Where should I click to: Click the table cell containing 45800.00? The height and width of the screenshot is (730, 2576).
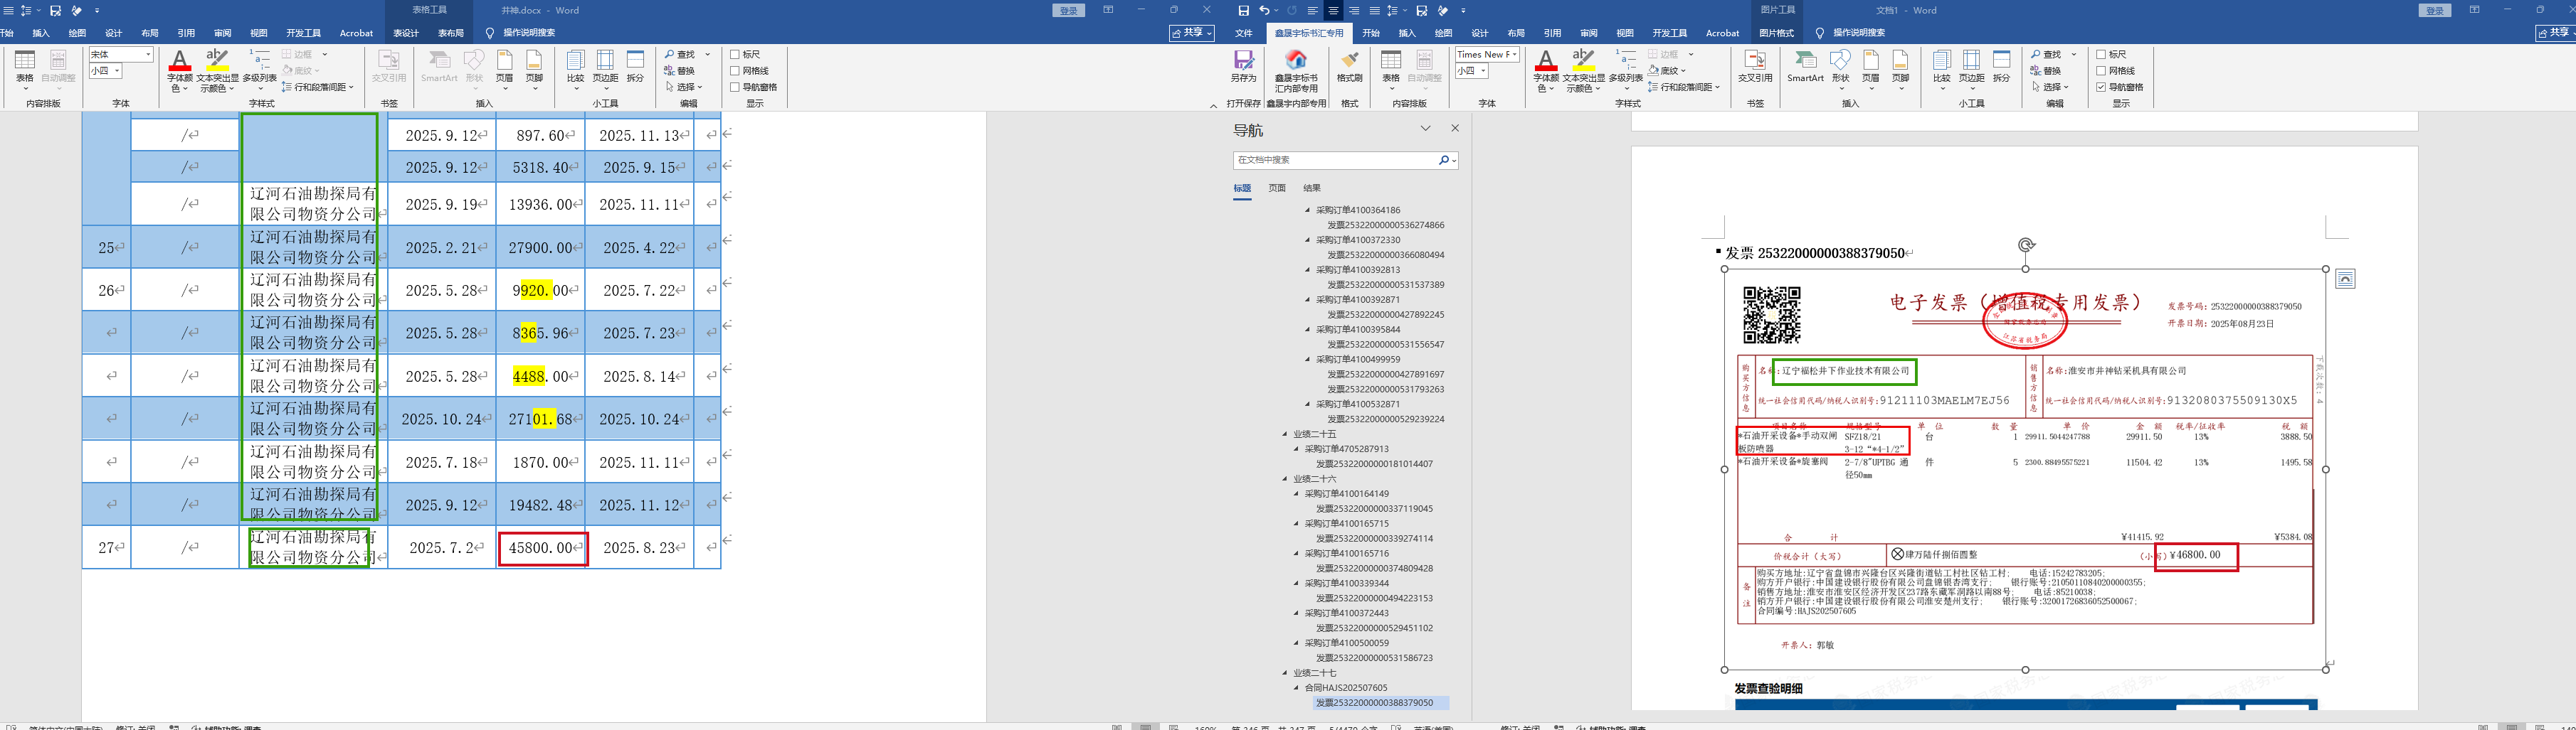tap(542, 547)
